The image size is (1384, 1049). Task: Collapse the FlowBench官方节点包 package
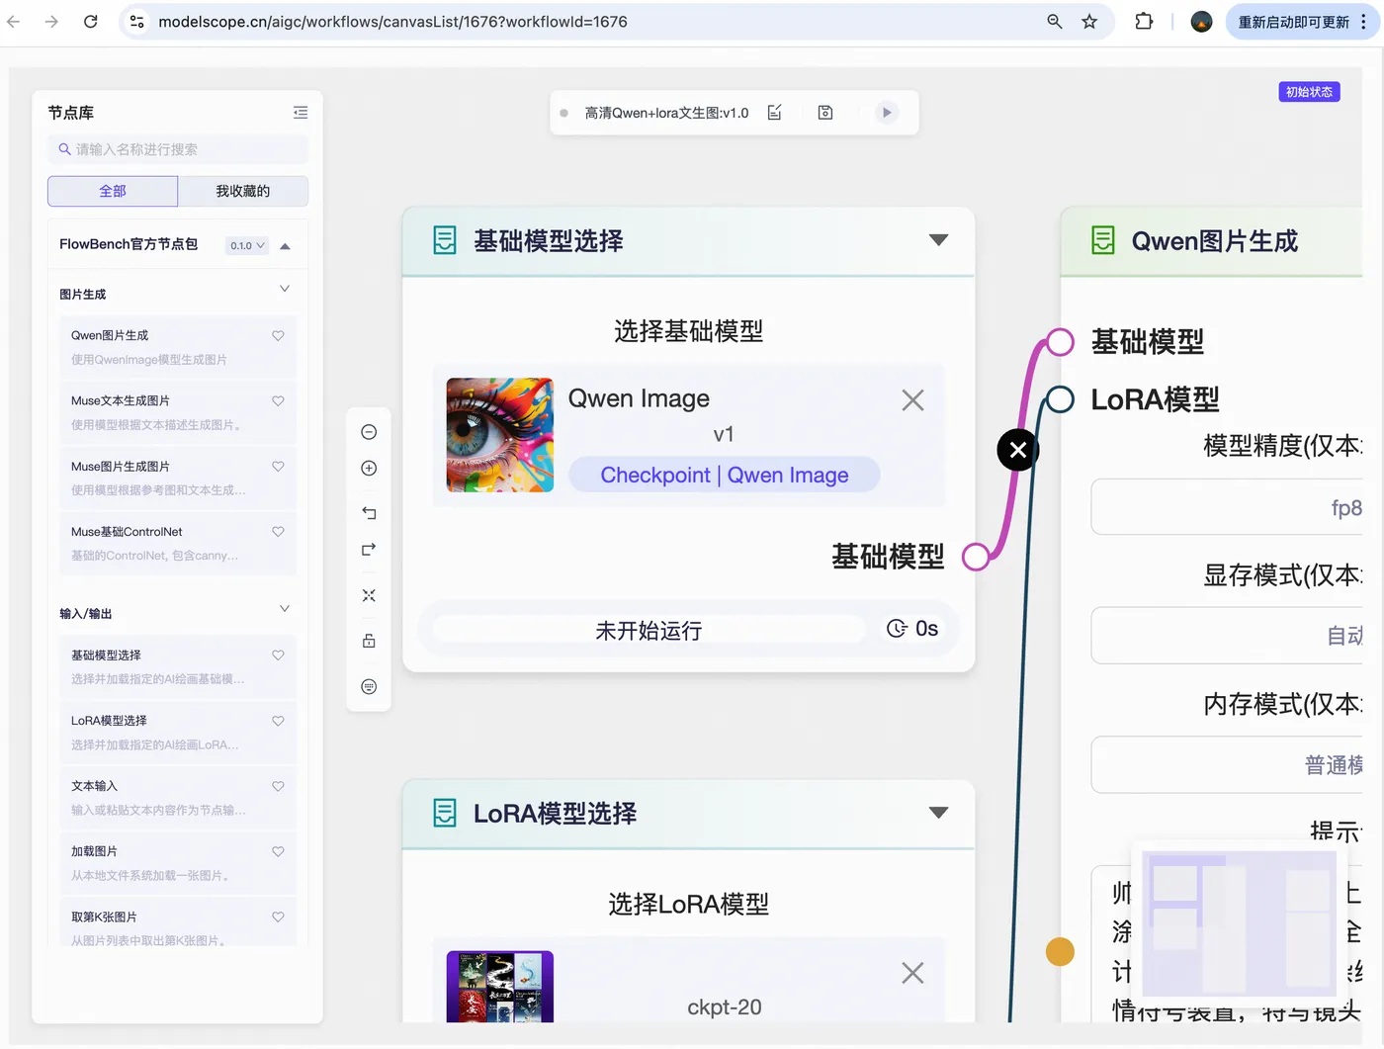(x=285, y=246)
